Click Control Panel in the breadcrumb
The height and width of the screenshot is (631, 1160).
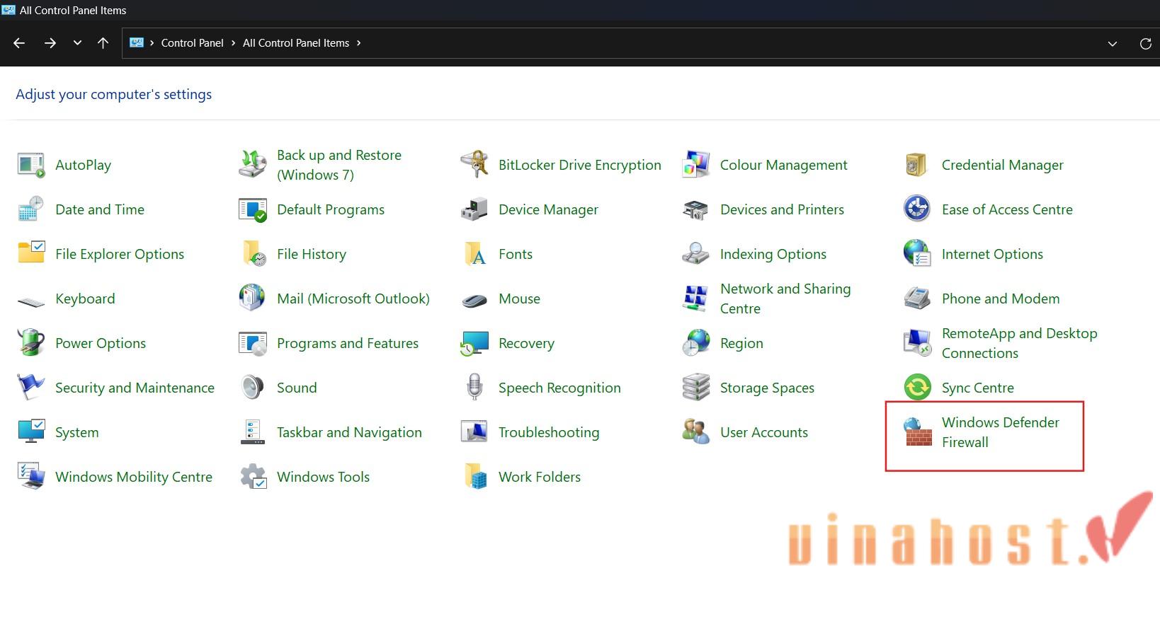[192, 43]
